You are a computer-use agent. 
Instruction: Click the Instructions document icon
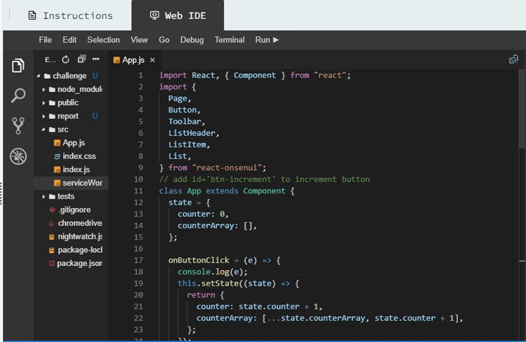tap(32, 15)
